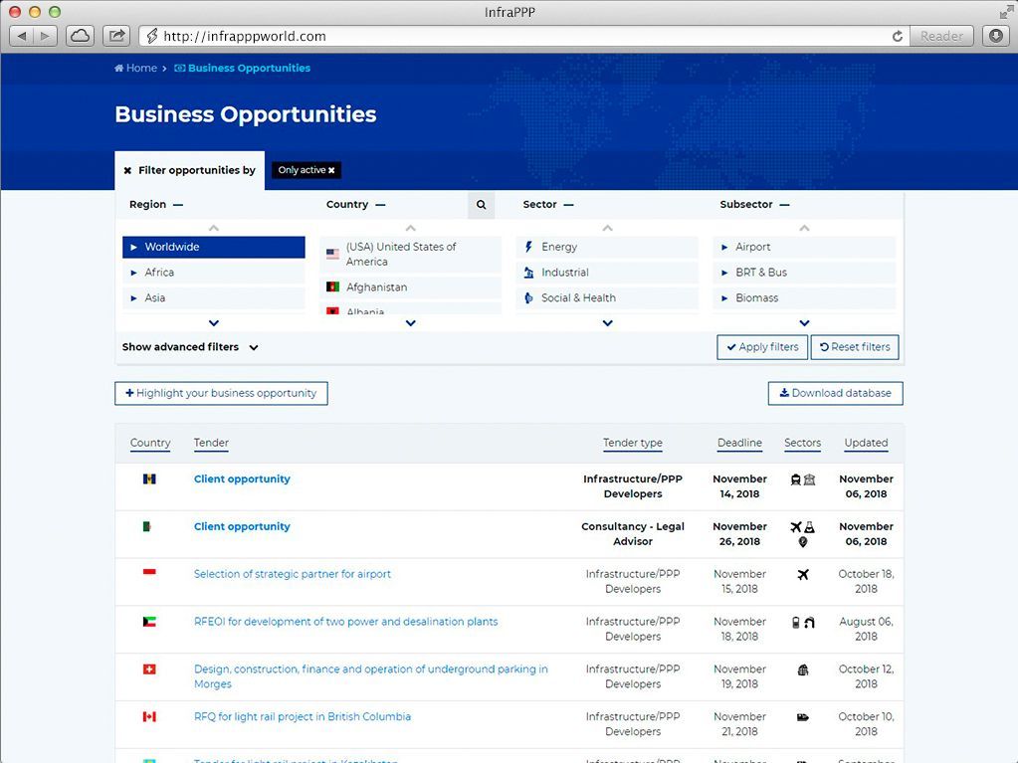Open the downloads icon in browser toolbar
This screenshot has height=763, width=1018.
click(x=995, y=36)
